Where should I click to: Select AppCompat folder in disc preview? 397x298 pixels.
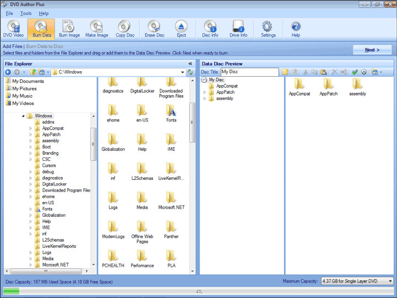299,87
